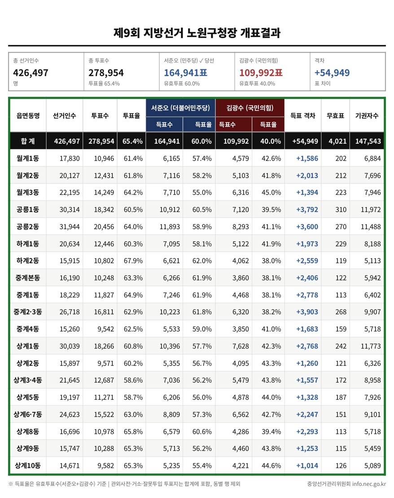
Task: Click electorate 21,645 in 상계3·4동 row
Action: tap(70, 380)
